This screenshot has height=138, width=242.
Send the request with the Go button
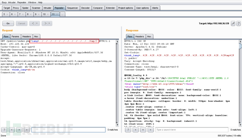(x=8, y=23)
